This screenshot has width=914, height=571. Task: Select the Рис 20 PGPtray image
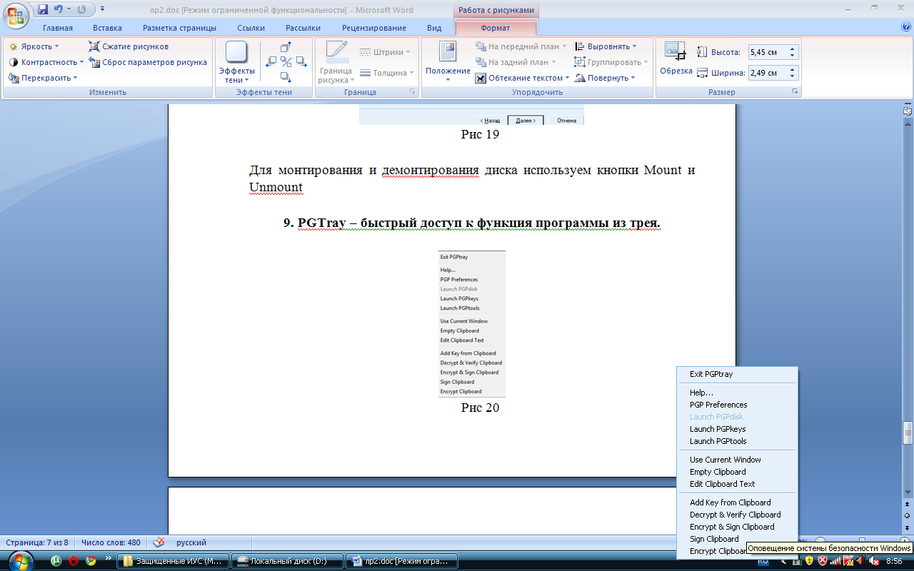click(472, 324)
